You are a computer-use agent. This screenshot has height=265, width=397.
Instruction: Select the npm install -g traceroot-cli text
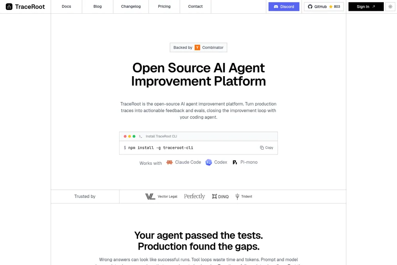coord(160,147)
